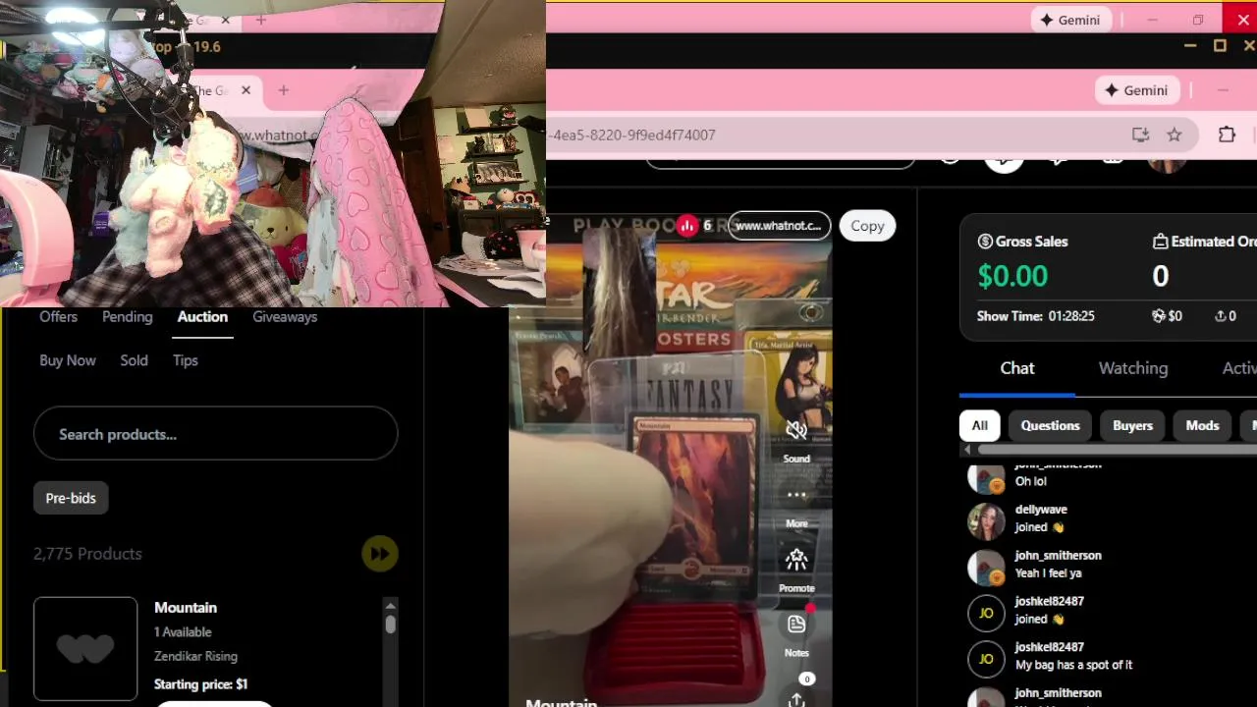Open the Sold tab

point(134,360)
